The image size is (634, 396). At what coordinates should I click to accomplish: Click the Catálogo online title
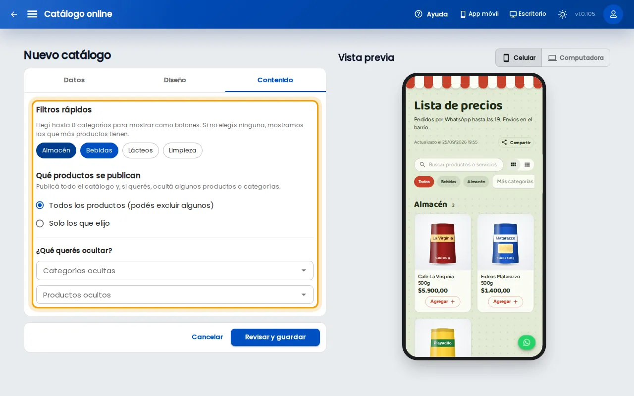[x=78, y=14]
